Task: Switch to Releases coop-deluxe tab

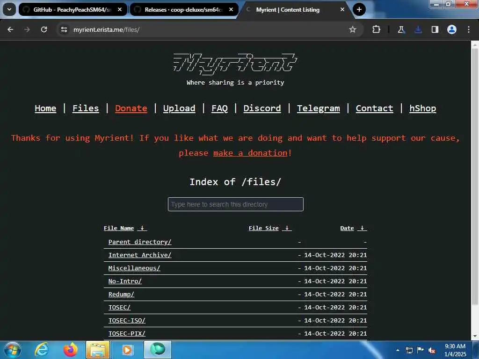Action: click(x=184, y=9)
